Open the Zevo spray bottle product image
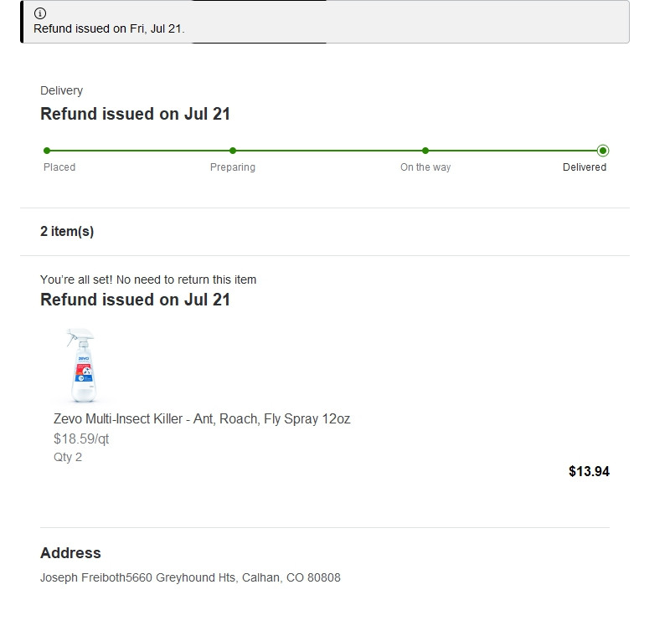This screenshot has height=641, width=670. tap(81, 366)
